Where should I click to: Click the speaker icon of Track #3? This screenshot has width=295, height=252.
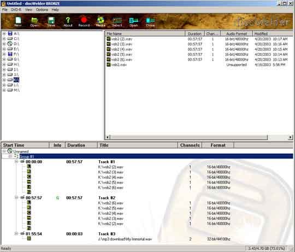22,233
